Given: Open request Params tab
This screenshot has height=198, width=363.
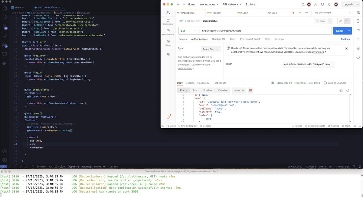Looking at the screenshot, I should click(182, 39).
